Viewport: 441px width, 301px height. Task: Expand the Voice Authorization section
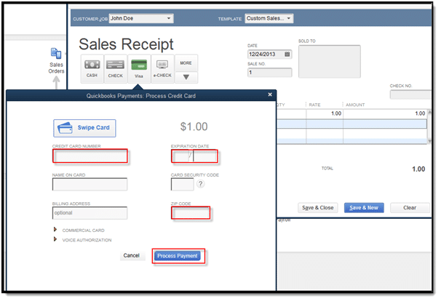(55, 239)
